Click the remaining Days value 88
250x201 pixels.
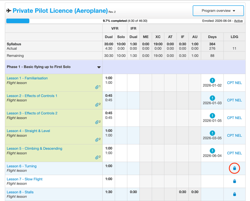pyautogui.click(x=212, y=56)
